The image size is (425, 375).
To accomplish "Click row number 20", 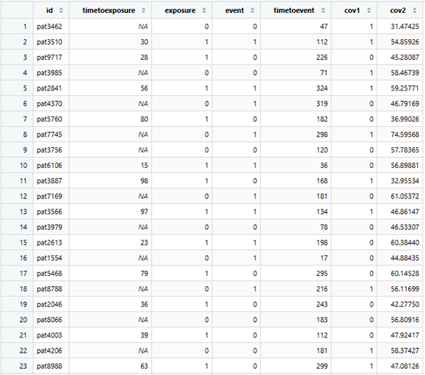I will click(23, 320).
